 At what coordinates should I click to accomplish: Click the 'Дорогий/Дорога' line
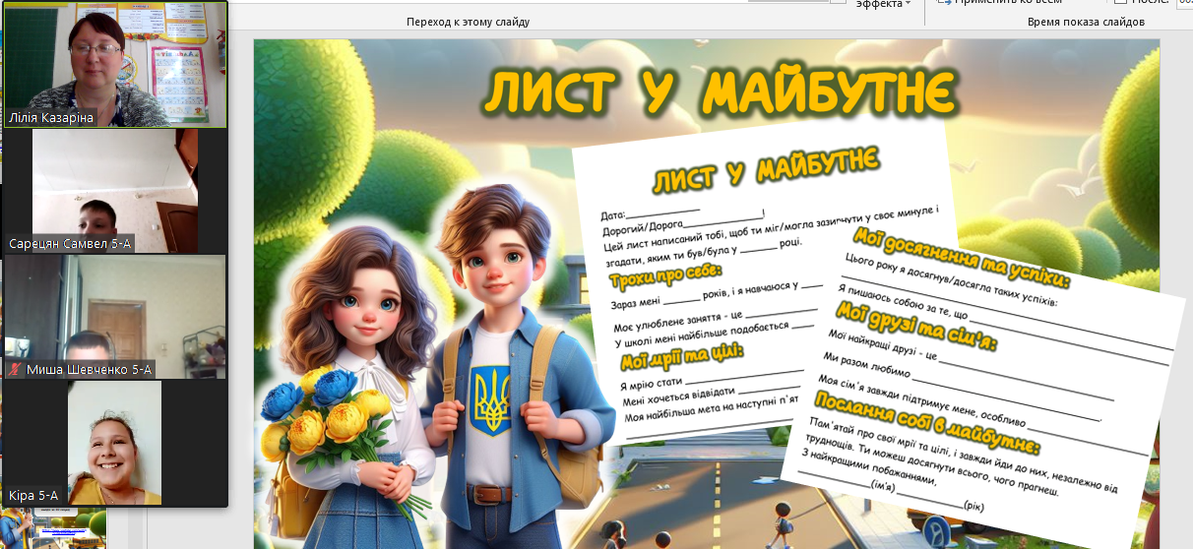[682, 221]
